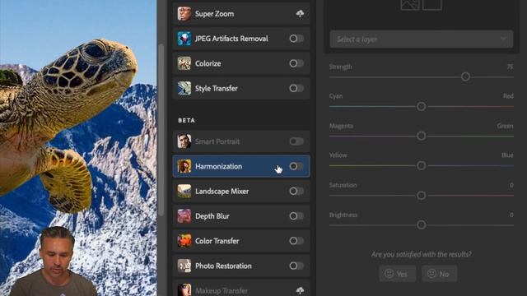Screen dimensions: 527x296
Task: Select the Super Zoom filter label
Action: pos(214,14)
